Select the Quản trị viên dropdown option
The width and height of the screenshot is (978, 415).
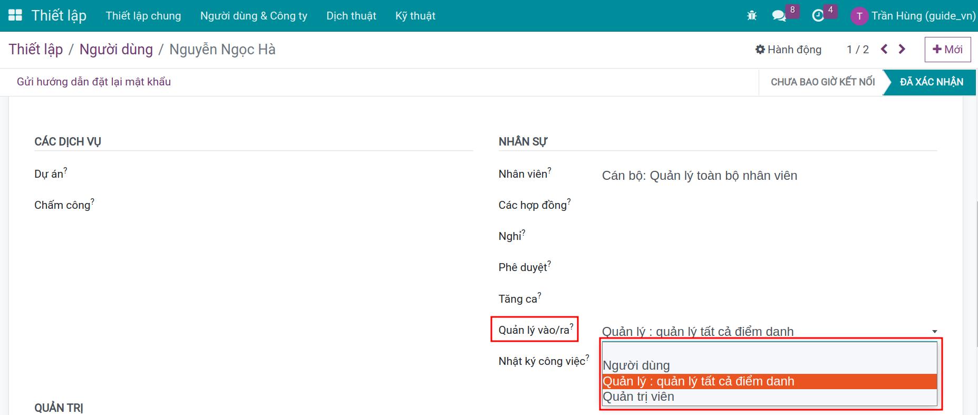(638, 397)
